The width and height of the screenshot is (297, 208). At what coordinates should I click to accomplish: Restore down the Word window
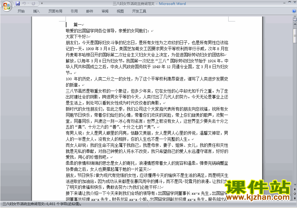(x=289, y=2)
